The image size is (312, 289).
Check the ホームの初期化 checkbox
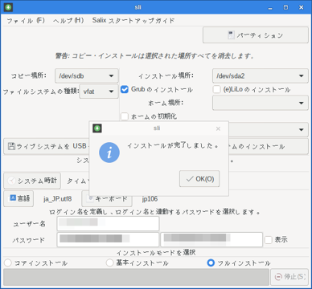125,116
